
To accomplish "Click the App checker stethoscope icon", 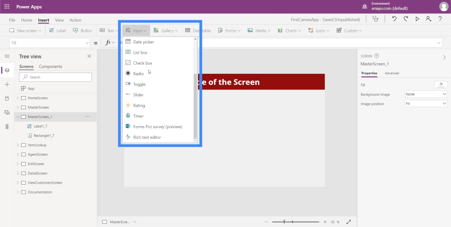I will (376, 19).
